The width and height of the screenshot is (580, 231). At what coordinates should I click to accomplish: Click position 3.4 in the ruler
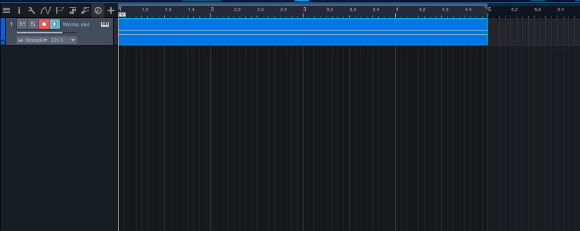pyautogui.click(x=375, y=10)
